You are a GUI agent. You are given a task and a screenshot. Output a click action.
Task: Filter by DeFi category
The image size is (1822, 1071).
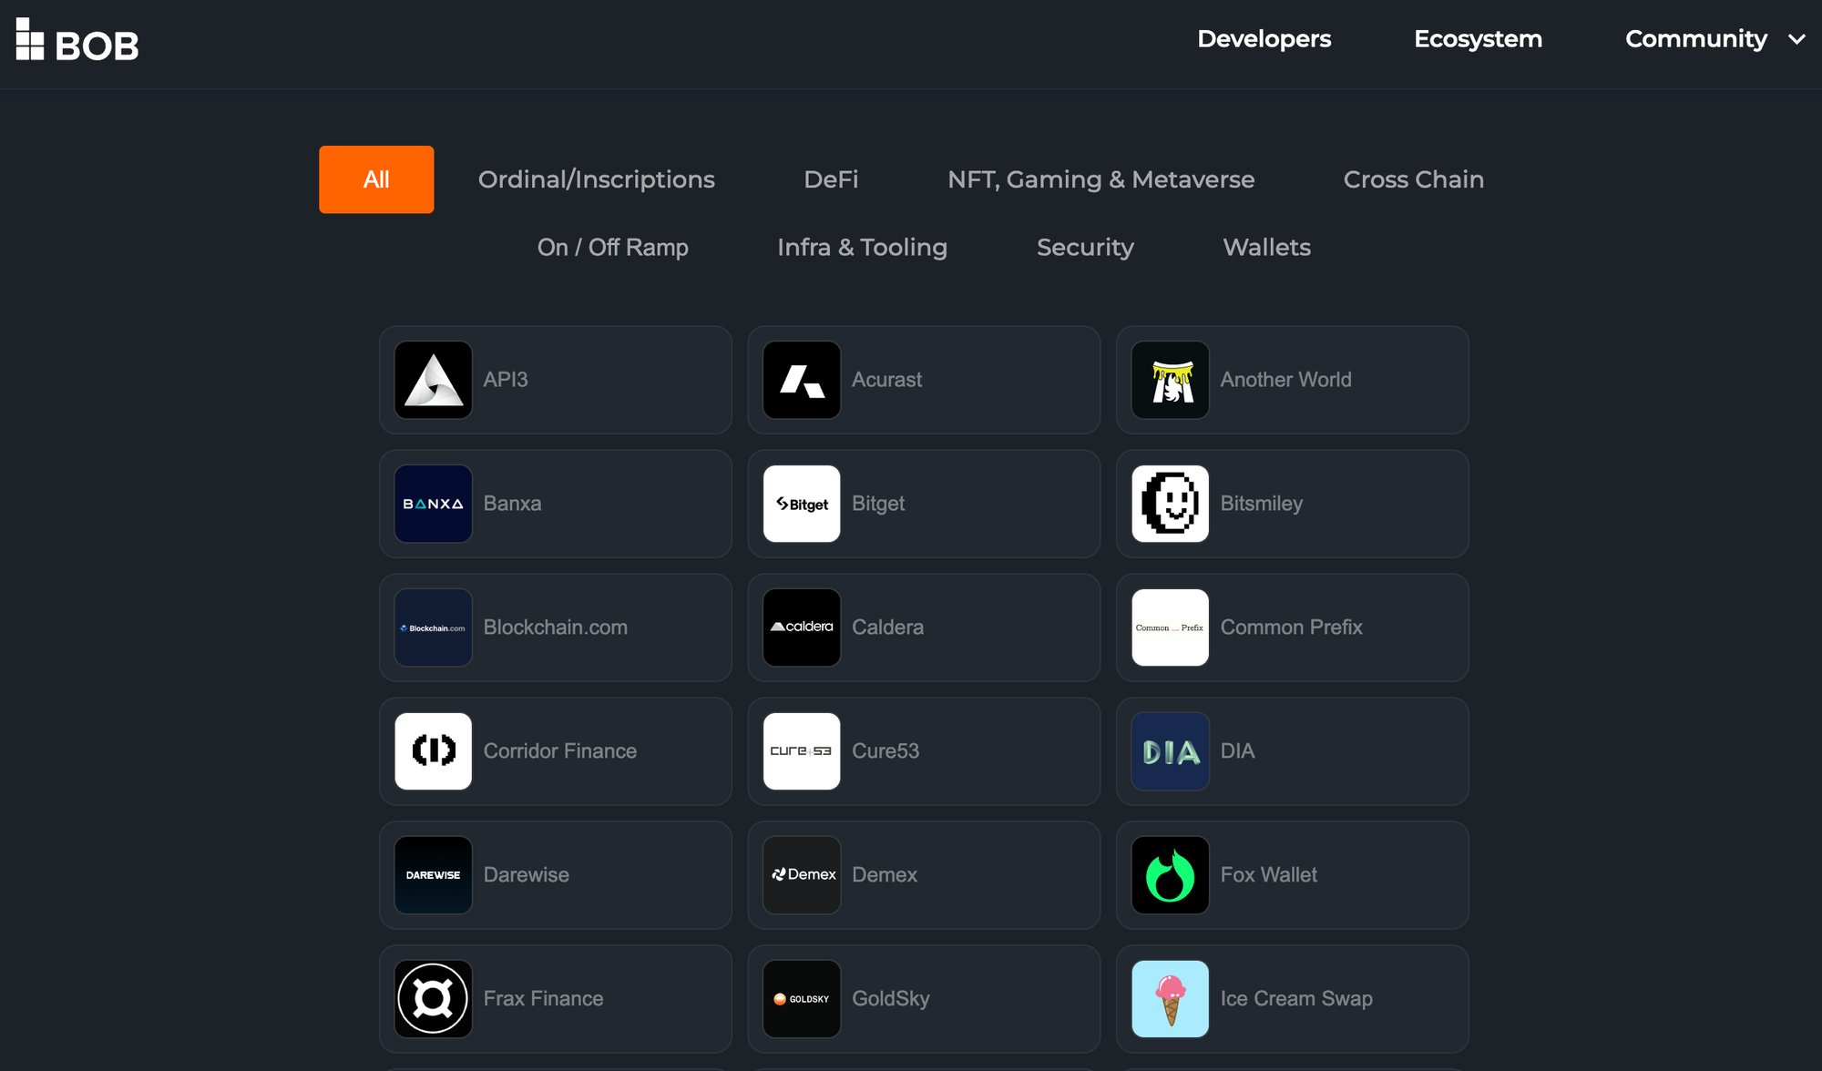[x=831, y=179]
